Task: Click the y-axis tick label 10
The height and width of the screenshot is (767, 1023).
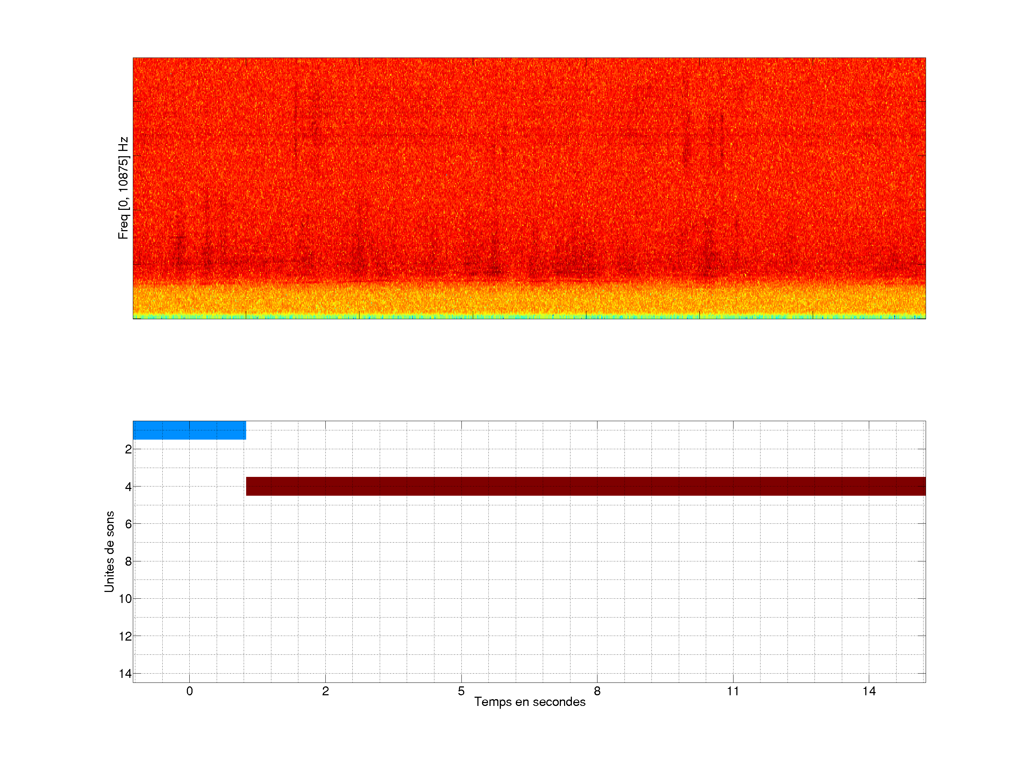Action: [125, 599]
